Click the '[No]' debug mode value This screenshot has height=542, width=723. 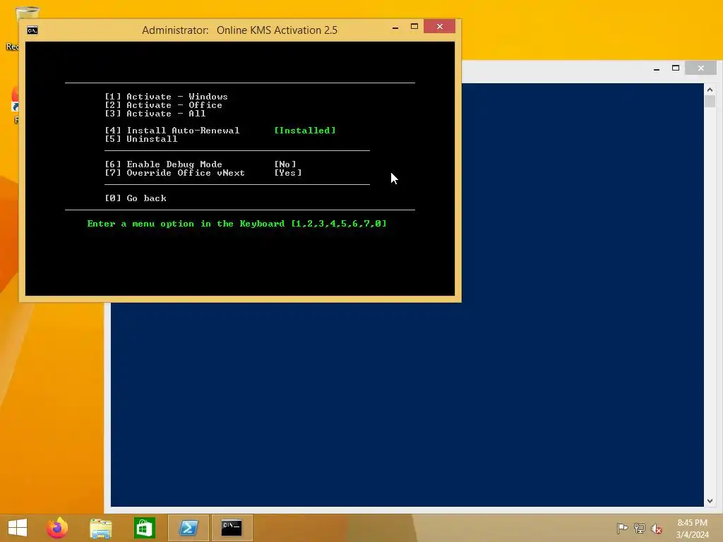(x=285, y=164)
